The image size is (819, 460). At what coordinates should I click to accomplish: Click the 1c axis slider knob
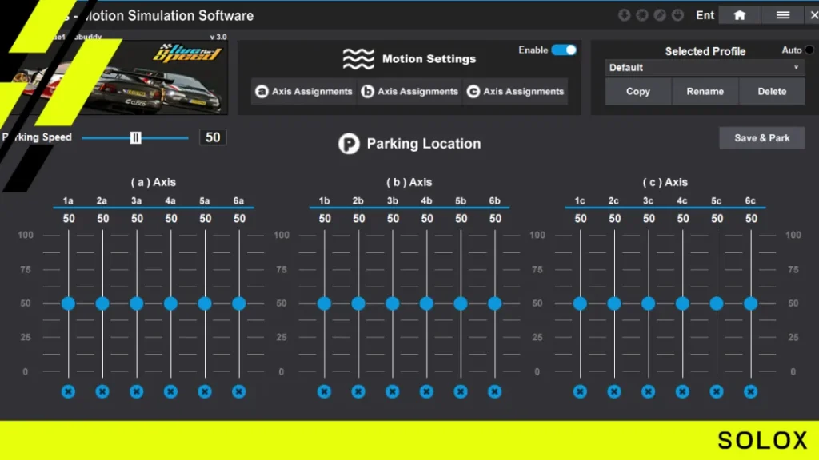point(580,303)
